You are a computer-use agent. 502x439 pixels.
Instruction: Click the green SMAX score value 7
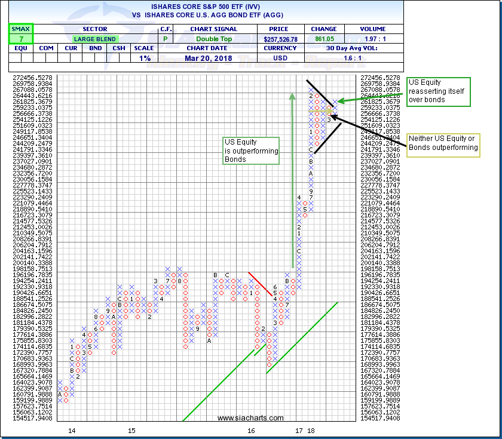[21, 38]
